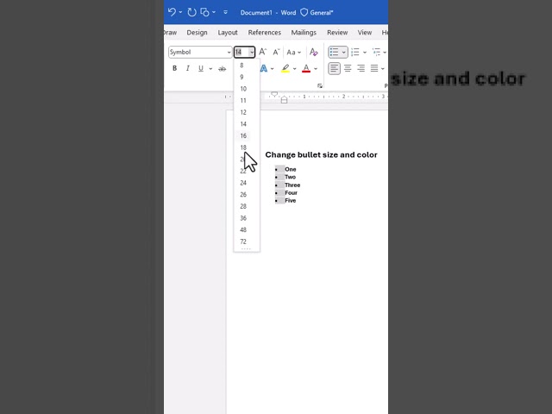Image resolution: width=552 pixels, height=414 pixels.
Task: Click Clear All Formatting icon
Action: click(x=313, y=52)
